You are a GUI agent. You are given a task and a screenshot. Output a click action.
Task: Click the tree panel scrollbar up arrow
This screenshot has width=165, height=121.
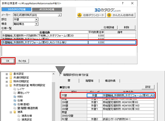point(54,74)
